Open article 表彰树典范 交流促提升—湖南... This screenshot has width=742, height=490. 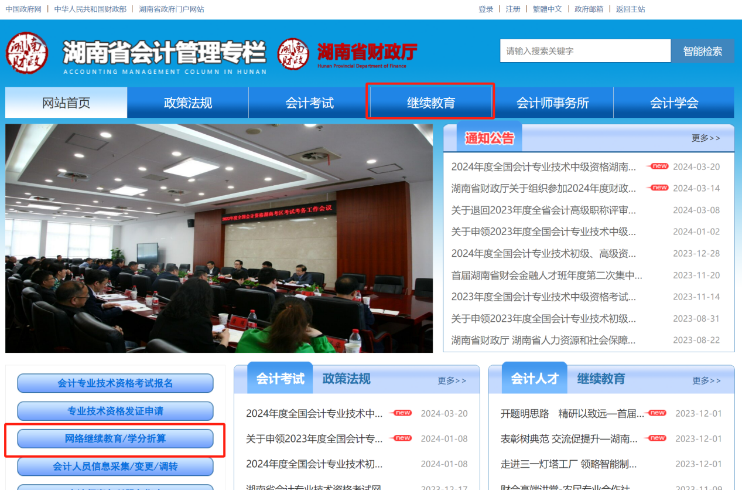pos(569,439)
